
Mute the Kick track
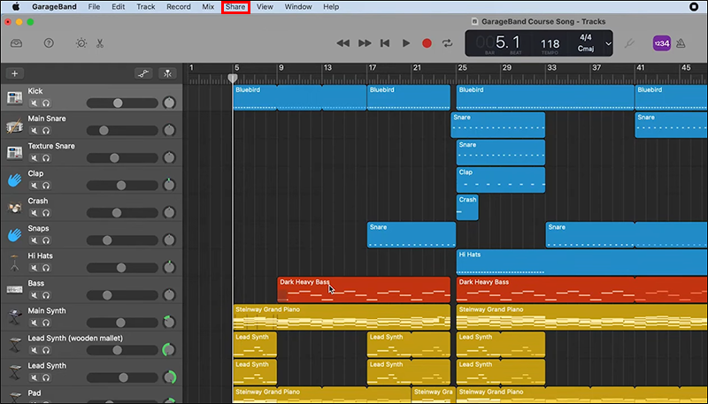(x=35, y=103)
